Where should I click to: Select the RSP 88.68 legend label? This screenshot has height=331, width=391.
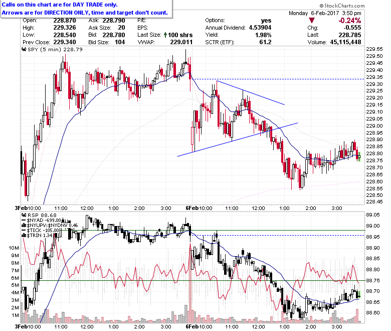42,215
